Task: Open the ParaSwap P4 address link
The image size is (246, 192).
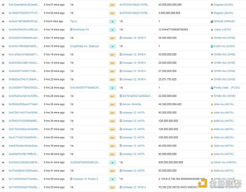Action: point(81,30)
